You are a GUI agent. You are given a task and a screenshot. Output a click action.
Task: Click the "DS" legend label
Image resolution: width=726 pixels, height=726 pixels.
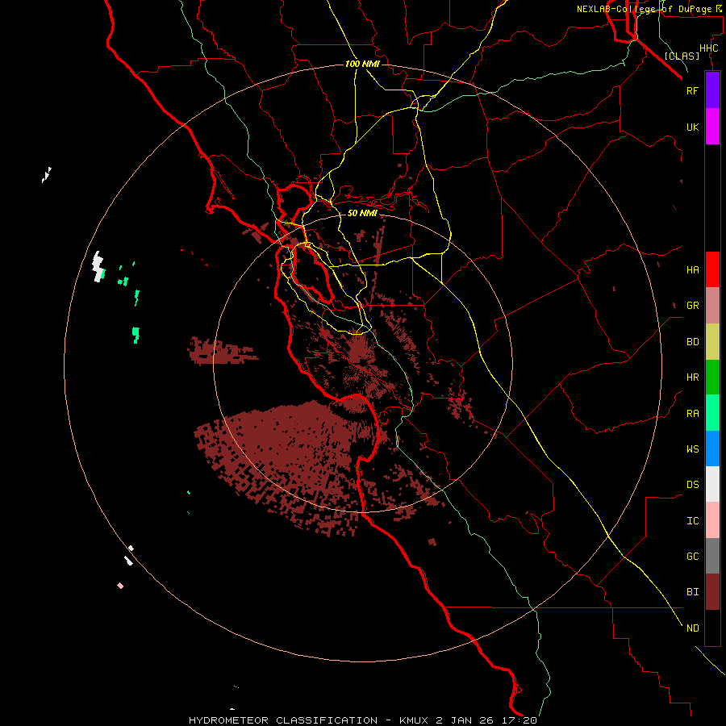(693, 485)
